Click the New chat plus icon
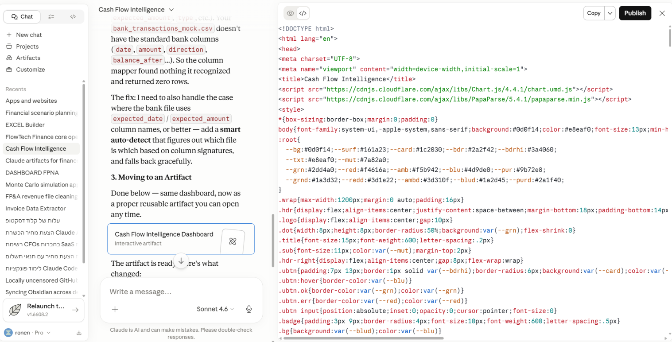672x342 pixels. click(x=9, y=35)
